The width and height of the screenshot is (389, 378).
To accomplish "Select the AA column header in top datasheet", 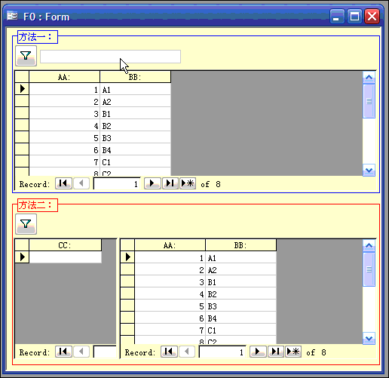I will pyautogui.click(x=65, y=77).
